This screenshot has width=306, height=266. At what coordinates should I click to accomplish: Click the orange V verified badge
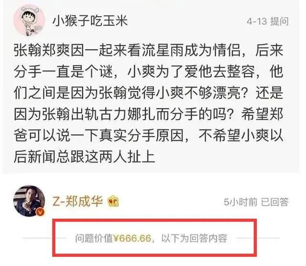40,212
